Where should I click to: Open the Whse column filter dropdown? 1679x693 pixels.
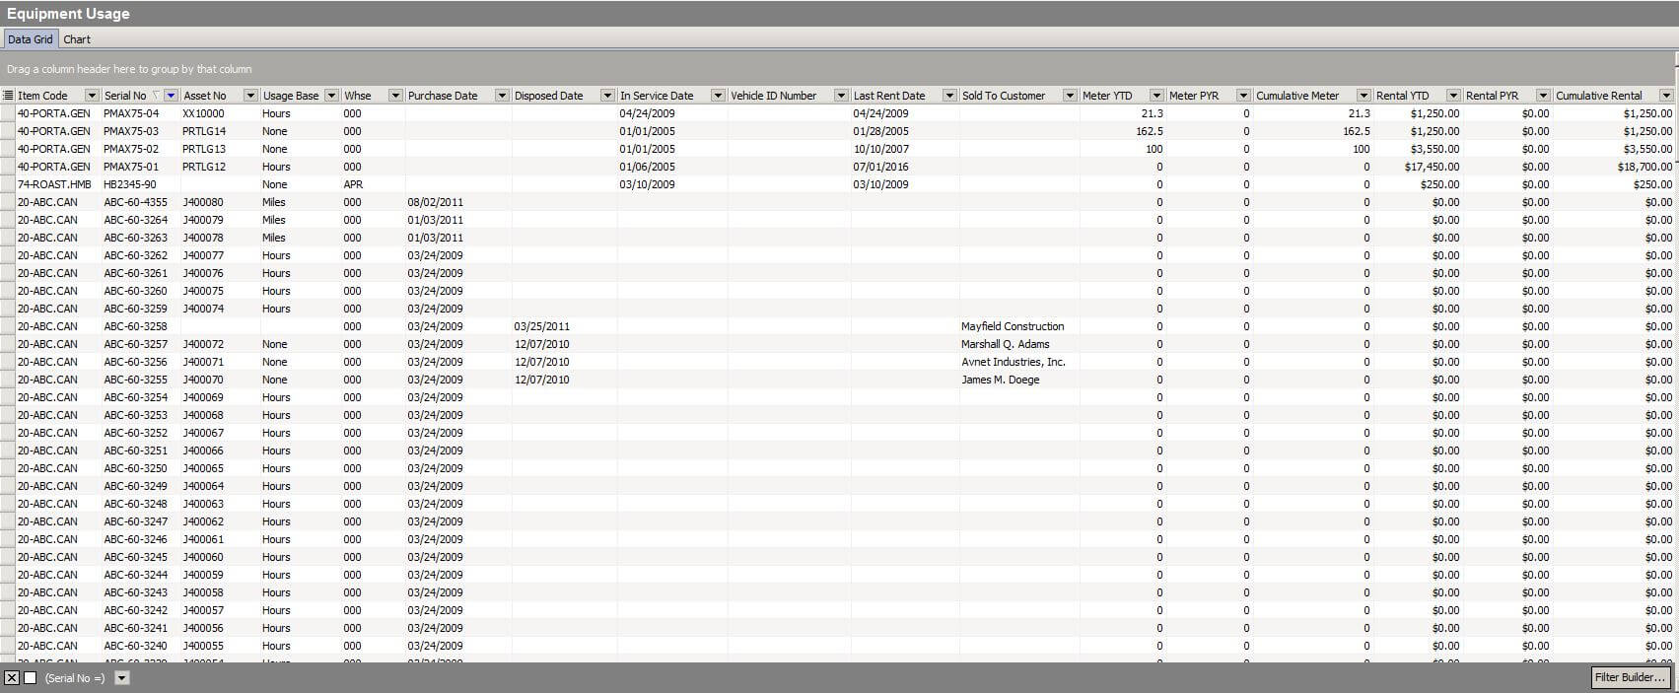click(395, 96)
